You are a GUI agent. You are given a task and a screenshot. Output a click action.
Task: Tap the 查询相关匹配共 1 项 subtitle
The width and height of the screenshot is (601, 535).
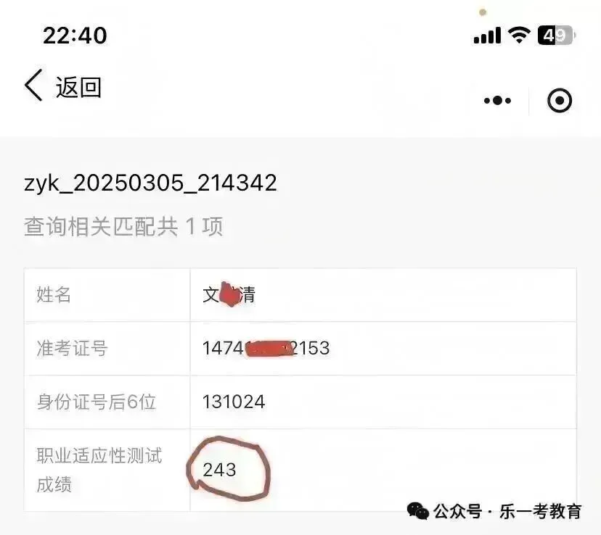click(x=123, y=226)
